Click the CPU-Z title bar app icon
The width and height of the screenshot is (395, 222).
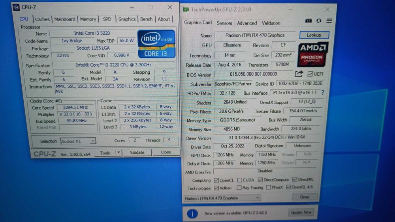pyautogui.click(x=16, y=7)
